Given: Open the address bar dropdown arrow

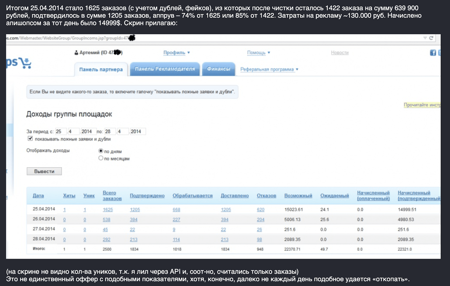Looking at the screenshot, I should [x=425, y=38].
